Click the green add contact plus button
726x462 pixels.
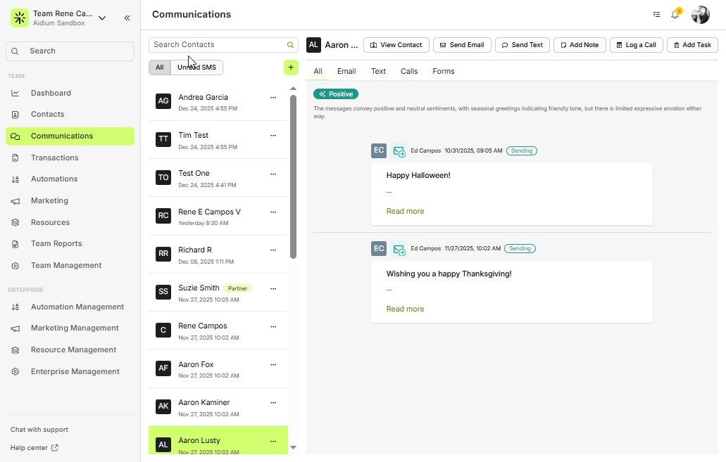point(291,68)
